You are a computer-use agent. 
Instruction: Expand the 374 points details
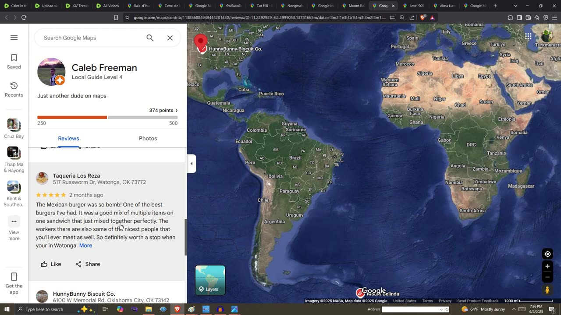163,110
